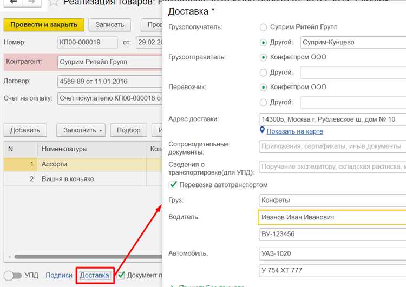Select Другой radio for Грузоотправитель

[x=263, y=72]
